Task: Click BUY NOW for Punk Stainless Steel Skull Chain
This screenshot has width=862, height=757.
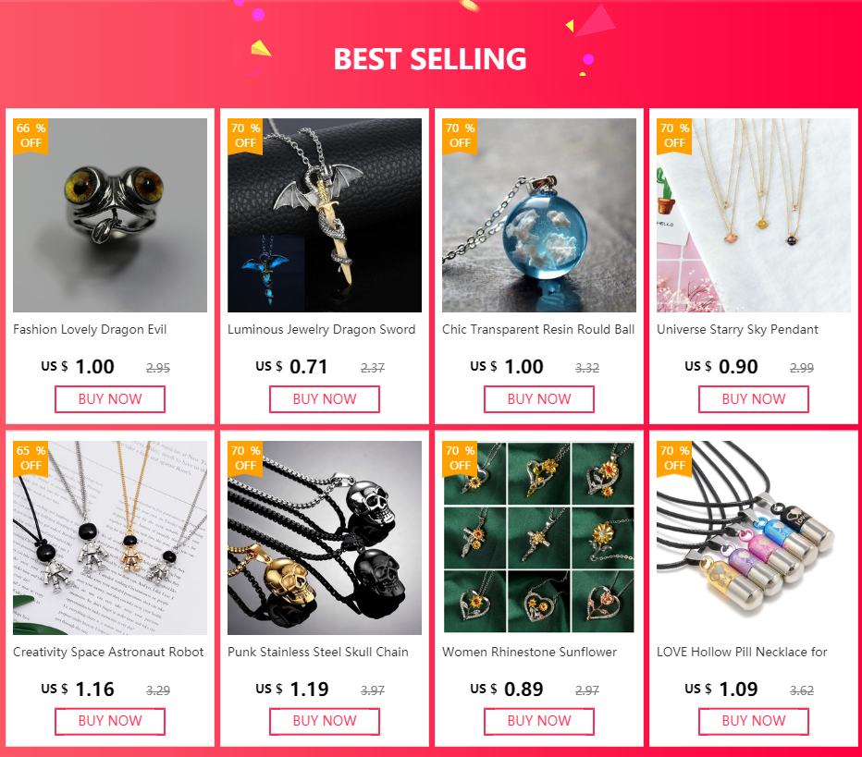Action: pyautogui.click(x=325, y=721)
